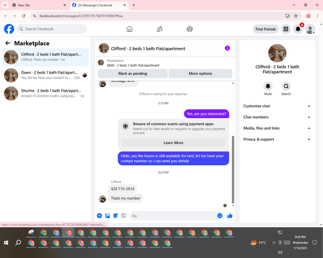The width and height of the screenshot is (323, 258).
Task: Open the Windows Start menu
Action: (6, 243)
